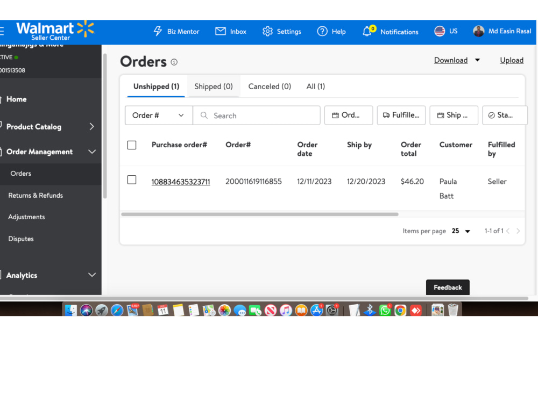
Task: Click the Feedback button
Action: point(448,287)
